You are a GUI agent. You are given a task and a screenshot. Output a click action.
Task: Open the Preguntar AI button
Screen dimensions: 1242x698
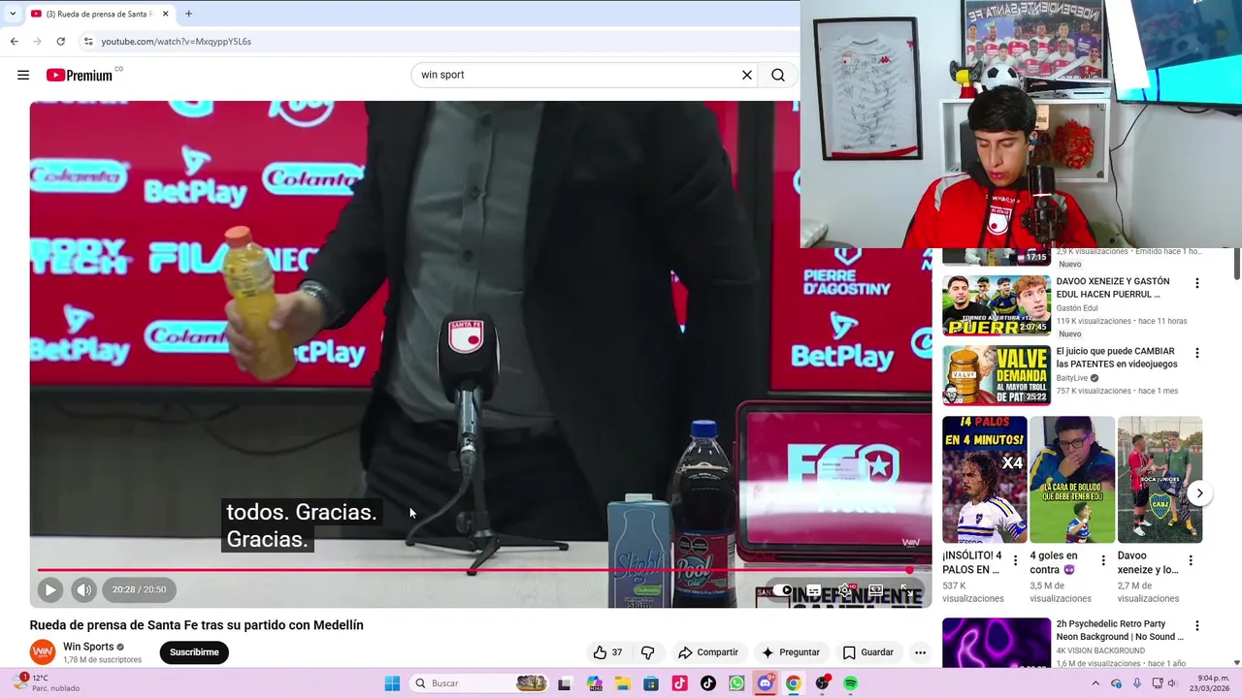click(x=791, y=652)
